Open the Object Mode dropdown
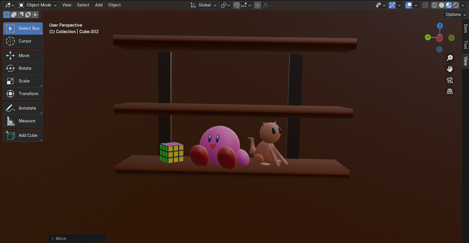Screen dimensions: 469x243 (x=37, y=5)
